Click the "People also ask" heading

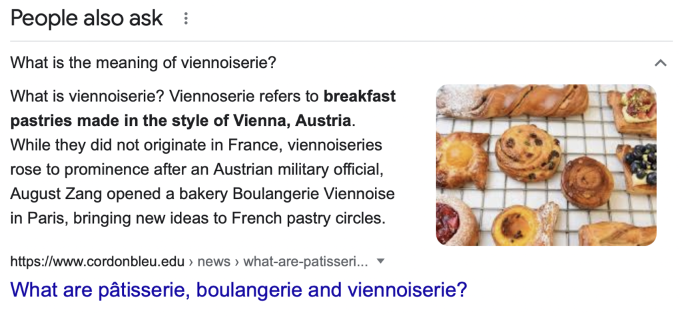[87, 19]
